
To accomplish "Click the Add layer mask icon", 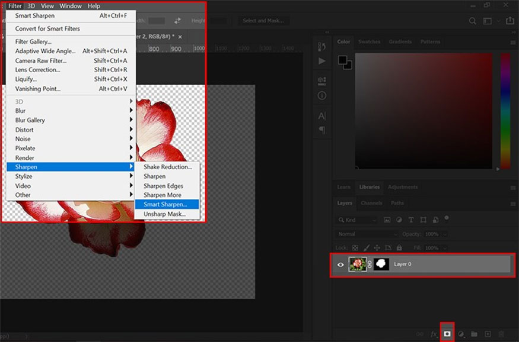I will [x=447, y=334].
